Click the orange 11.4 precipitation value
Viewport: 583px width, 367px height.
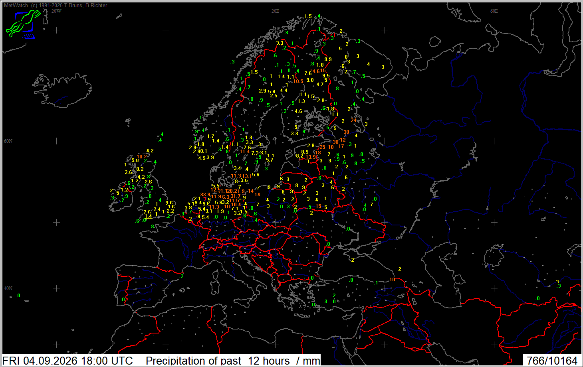[244, 152]
